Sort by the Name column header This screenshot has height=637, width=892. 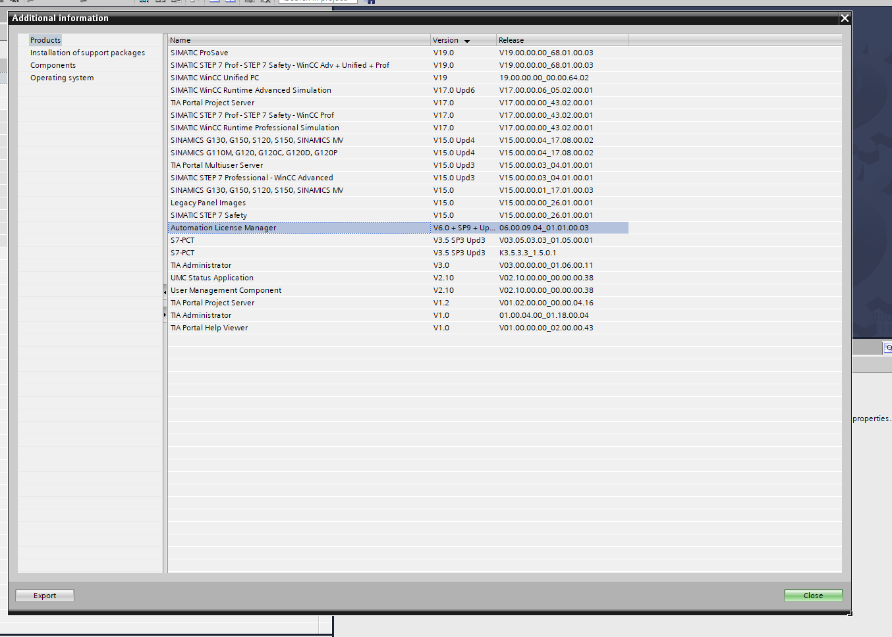299,40
